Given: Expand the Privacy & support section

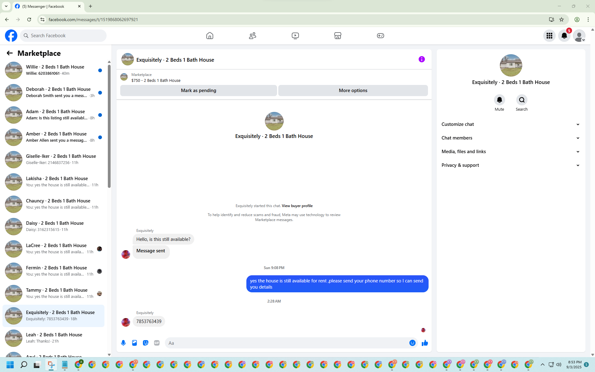Looking at the screenshot, I should click(511, 165).
